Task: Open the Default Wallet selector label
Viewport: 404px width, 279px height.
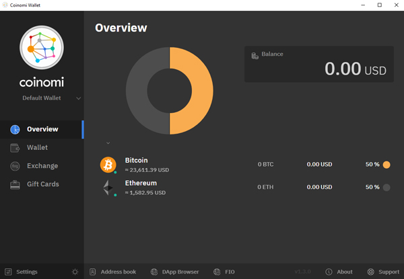Action: point(42,98)
